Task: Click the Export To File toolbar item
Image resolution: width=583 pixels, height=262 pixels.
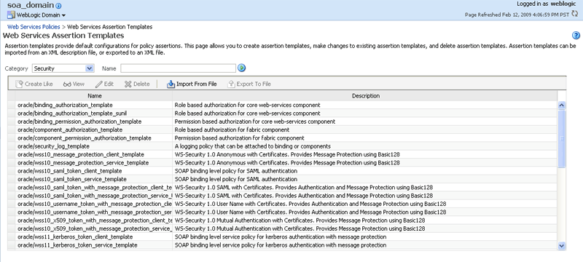Action: click(x=249, y=84)
